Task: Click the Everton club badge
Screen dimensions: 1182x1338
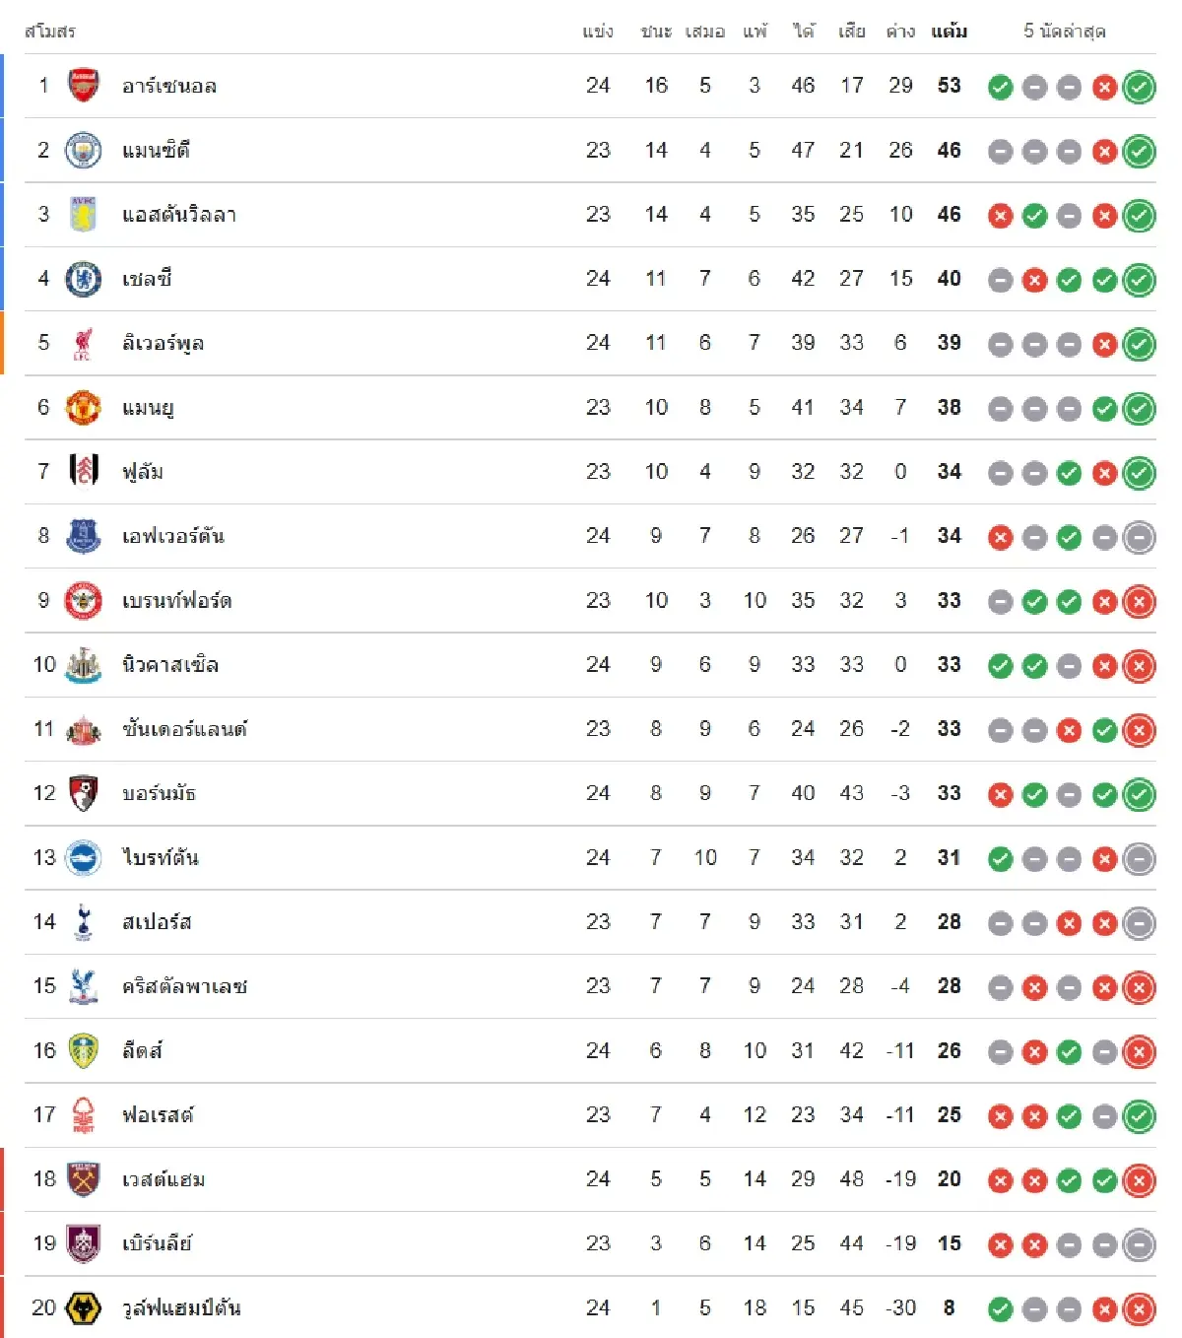Action: pos(83,536)
